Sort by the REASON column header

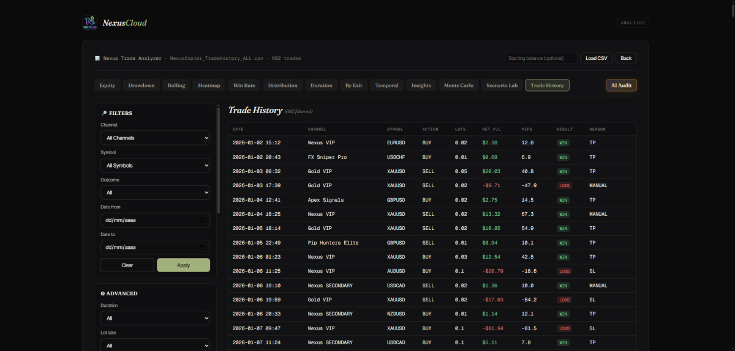pos(597,129)
